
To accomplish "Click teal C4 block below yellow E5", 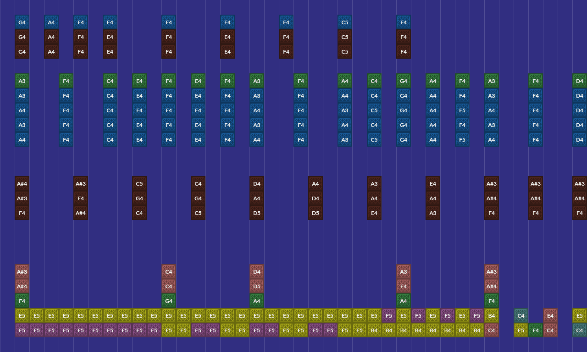I will 580,330.
